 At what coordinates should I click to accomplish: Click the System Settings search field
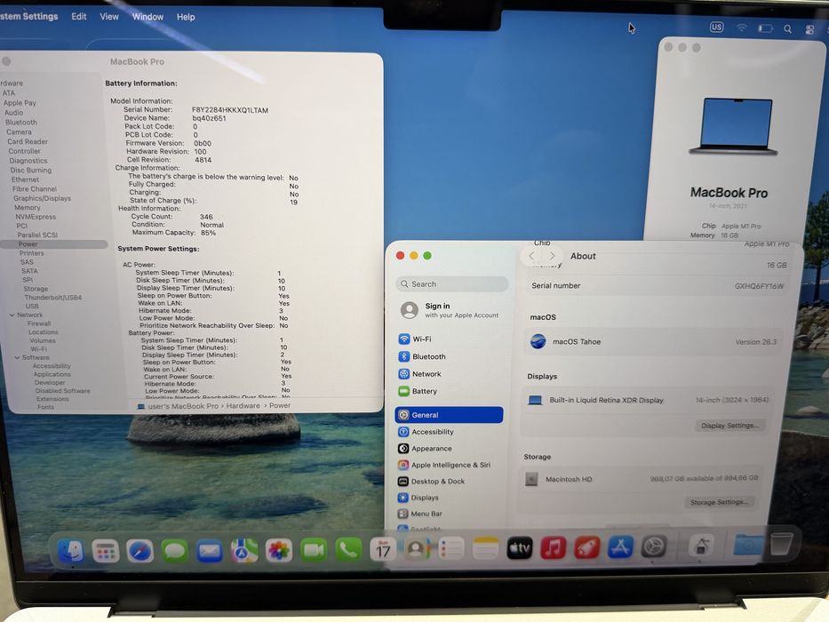(x=452, y=284)
